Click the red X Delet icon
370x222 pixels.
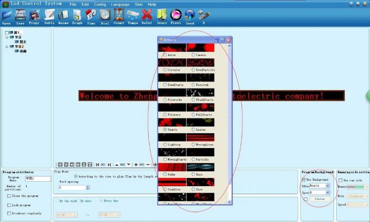click(147, 15)
